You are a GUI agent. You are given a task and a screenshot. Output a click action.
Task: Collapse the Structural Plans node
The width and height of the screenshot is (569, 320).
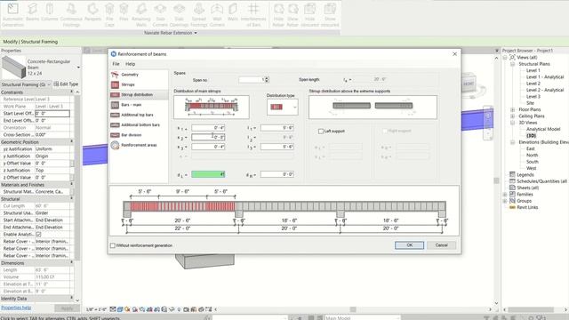point(512,64)
